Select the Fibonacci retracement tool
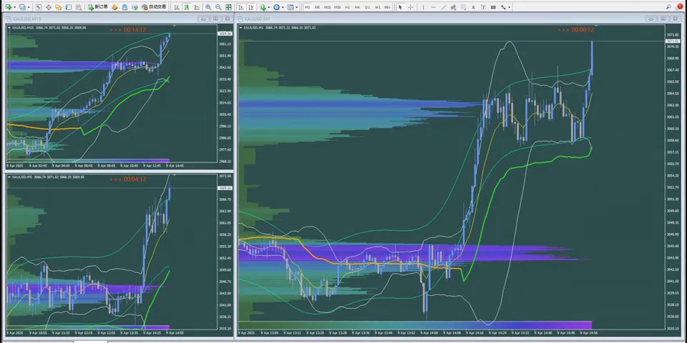 click(463, 7)
